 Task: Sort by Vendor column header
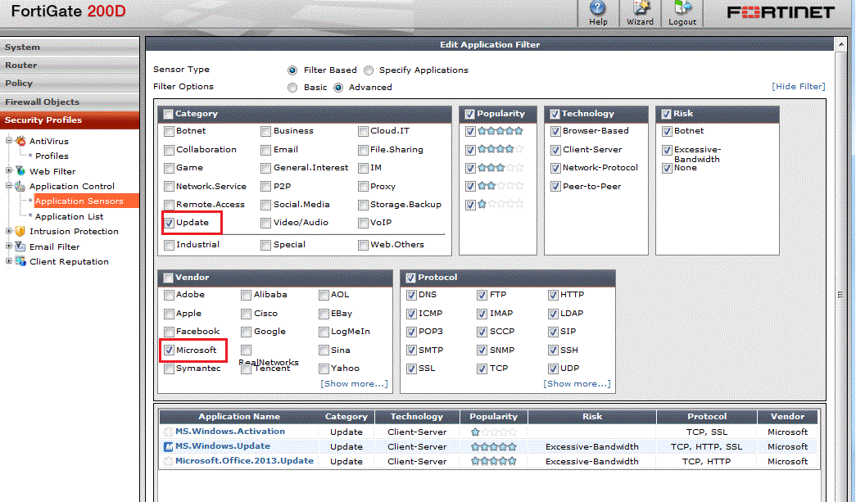[x=787, y=416]
